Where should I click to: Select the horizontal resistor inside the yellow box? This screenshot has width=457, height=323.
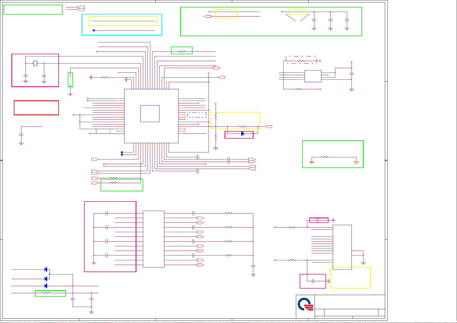pyautogui.click(x=243, y=126)
